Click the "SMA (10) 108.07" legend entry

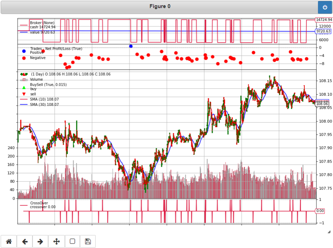point(44,99)
